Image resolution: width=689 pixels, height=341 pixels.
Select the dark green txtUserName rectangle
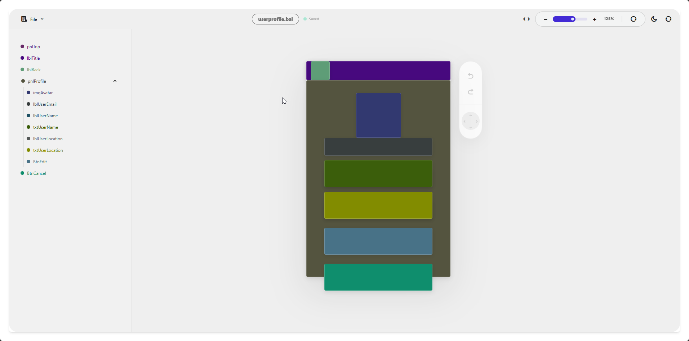378,173
